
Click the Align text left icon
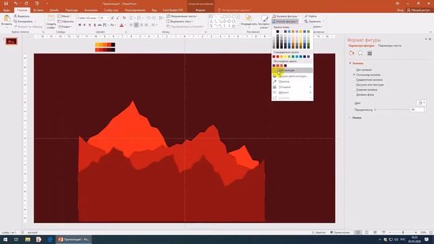point(131,25)
